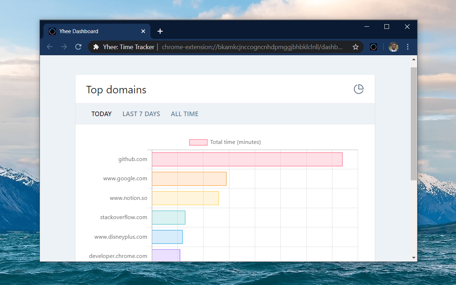
Task: Click the stackoverflow.com bar
Action: point(169,218)
